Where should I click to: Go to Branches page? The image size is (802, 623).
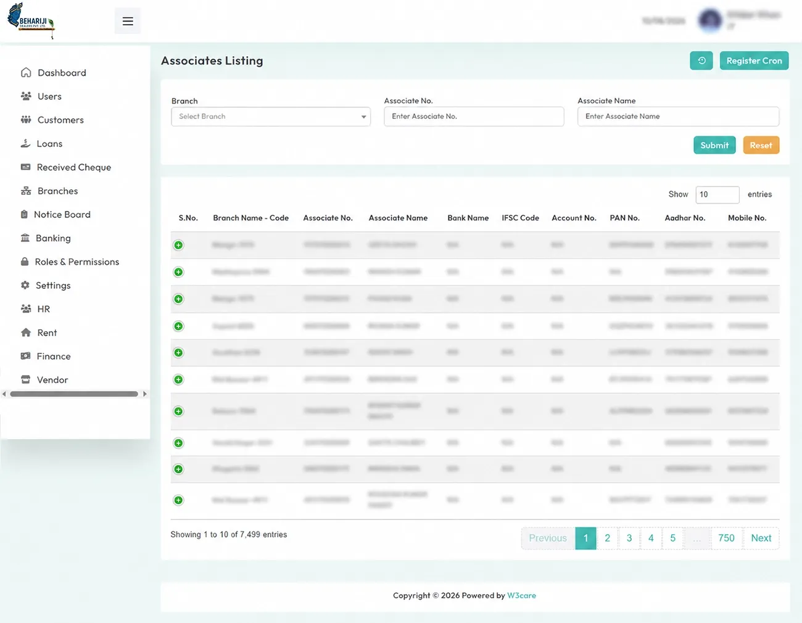click(57, 191)
